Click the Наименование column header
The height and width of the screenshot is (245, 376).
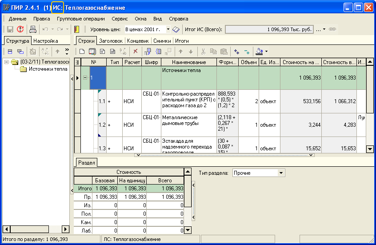pyautogui.click(x=189, y=62)
